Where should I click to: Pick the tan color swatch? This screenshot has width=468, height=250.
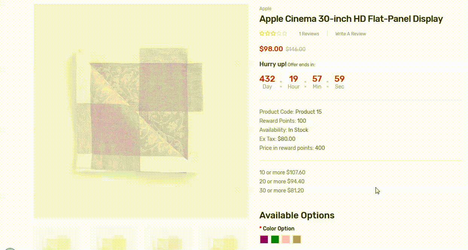click(x=297, y=239)
